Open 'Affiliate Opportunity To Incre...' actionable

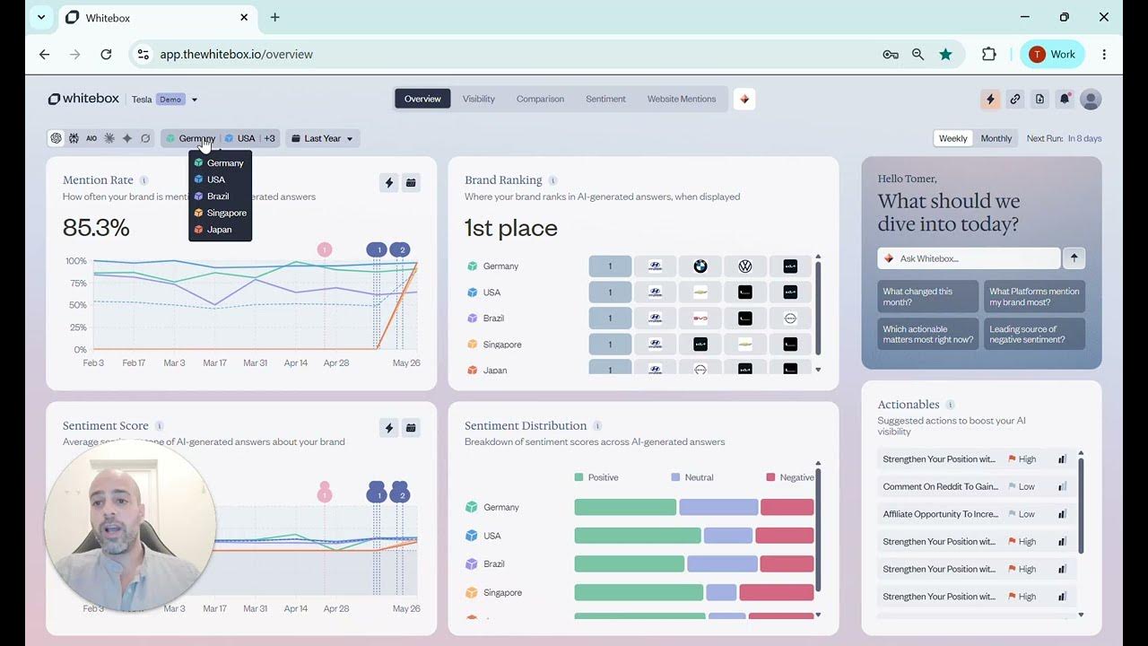coord(977,514)
